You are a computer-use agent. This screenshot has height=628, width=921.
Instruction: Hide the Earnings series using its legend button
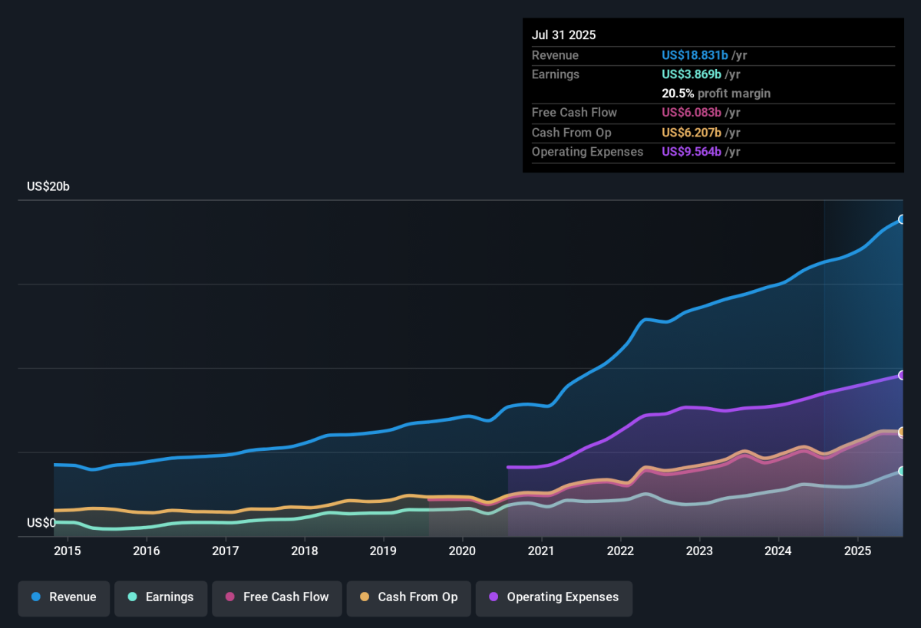click(x=161, y=597)
